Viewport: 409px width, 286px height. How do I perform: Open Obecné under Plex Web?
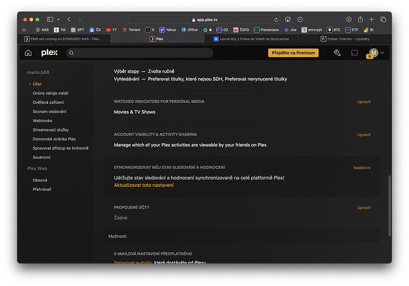(x=40, y=180)
